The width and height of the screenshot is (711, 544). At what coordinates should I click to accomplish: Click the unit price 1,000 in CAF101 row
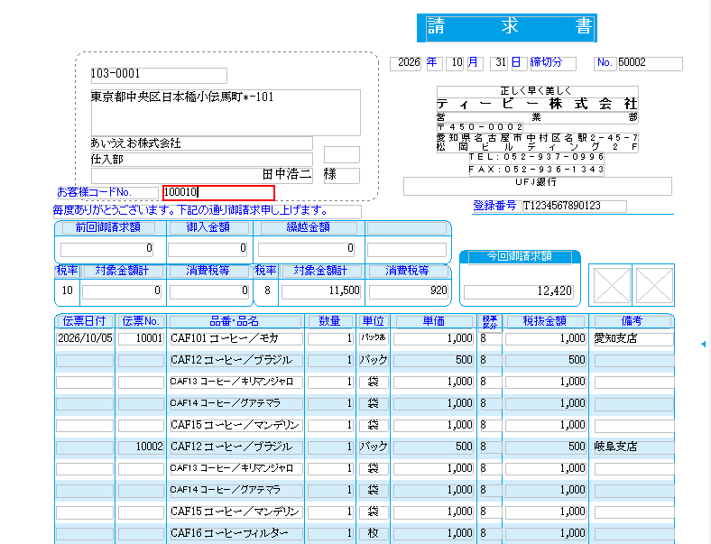433,338
